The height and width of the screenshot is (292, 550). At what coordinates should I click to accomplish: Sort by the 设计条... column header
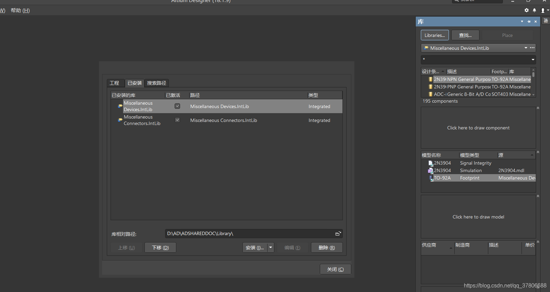433,71
